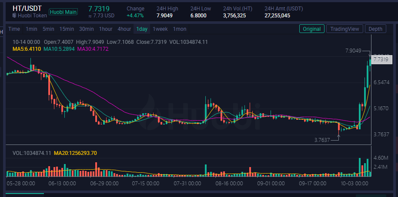
Task: Click the 10-14 00:00 candle date readout
Action: 27,42
